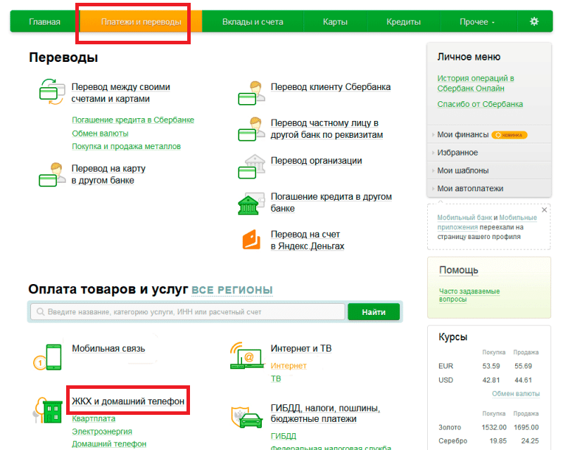
Task: Open История операций в Сбербанк Онлайн
Action: point(476,83)
